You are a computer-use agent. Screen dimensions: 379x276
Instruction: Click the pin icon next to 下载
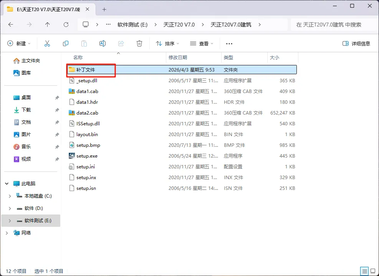(57, 110)
